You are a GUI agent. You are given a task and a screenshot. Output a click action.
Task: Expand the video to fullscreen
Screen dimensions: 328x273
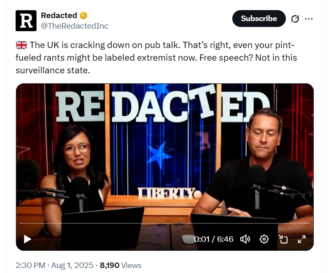click(301, 239)
